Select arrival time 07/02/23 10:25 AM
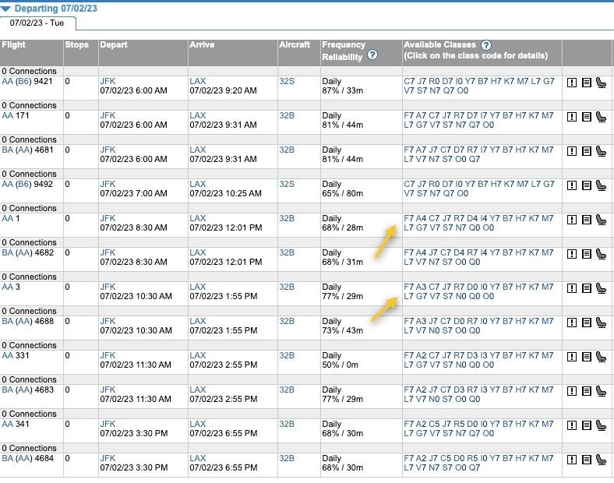The width and height of the screenshot is (614, 483). pos(225,193)
